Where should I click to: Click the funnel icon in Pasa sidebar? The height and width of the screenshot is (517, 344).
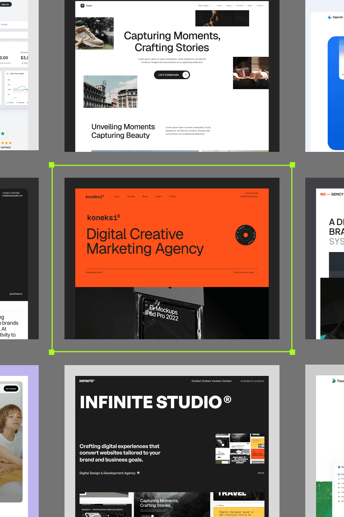[x=339, y=488]
